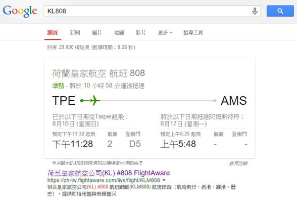This screenshot has height=198, width=297.
Task: Click departure time 下午11:28
Action: point(73,144)
